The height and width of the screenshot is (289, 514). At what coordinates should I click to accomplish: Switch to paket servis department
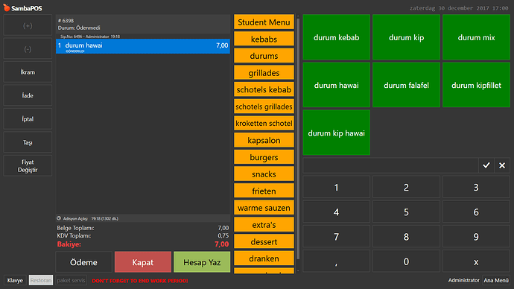click(x=71, y=280)
